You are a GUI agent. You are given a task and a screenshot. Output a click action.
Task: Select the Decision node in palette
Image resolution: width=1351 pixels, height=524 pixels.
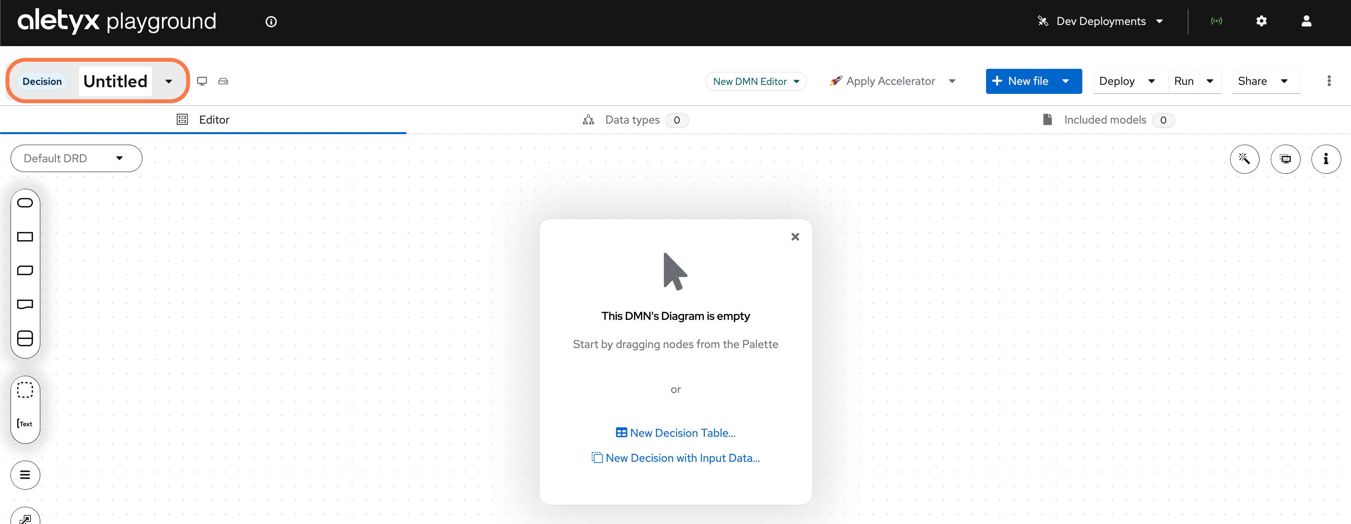coord(25,237)
